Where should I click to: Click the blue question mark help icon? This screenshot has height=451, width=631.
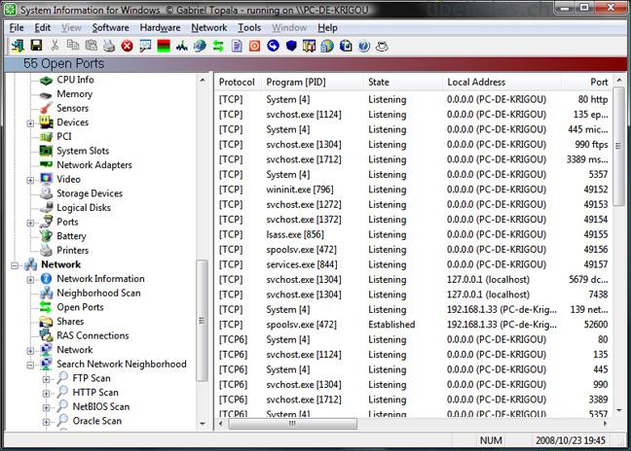coord(363,46)
